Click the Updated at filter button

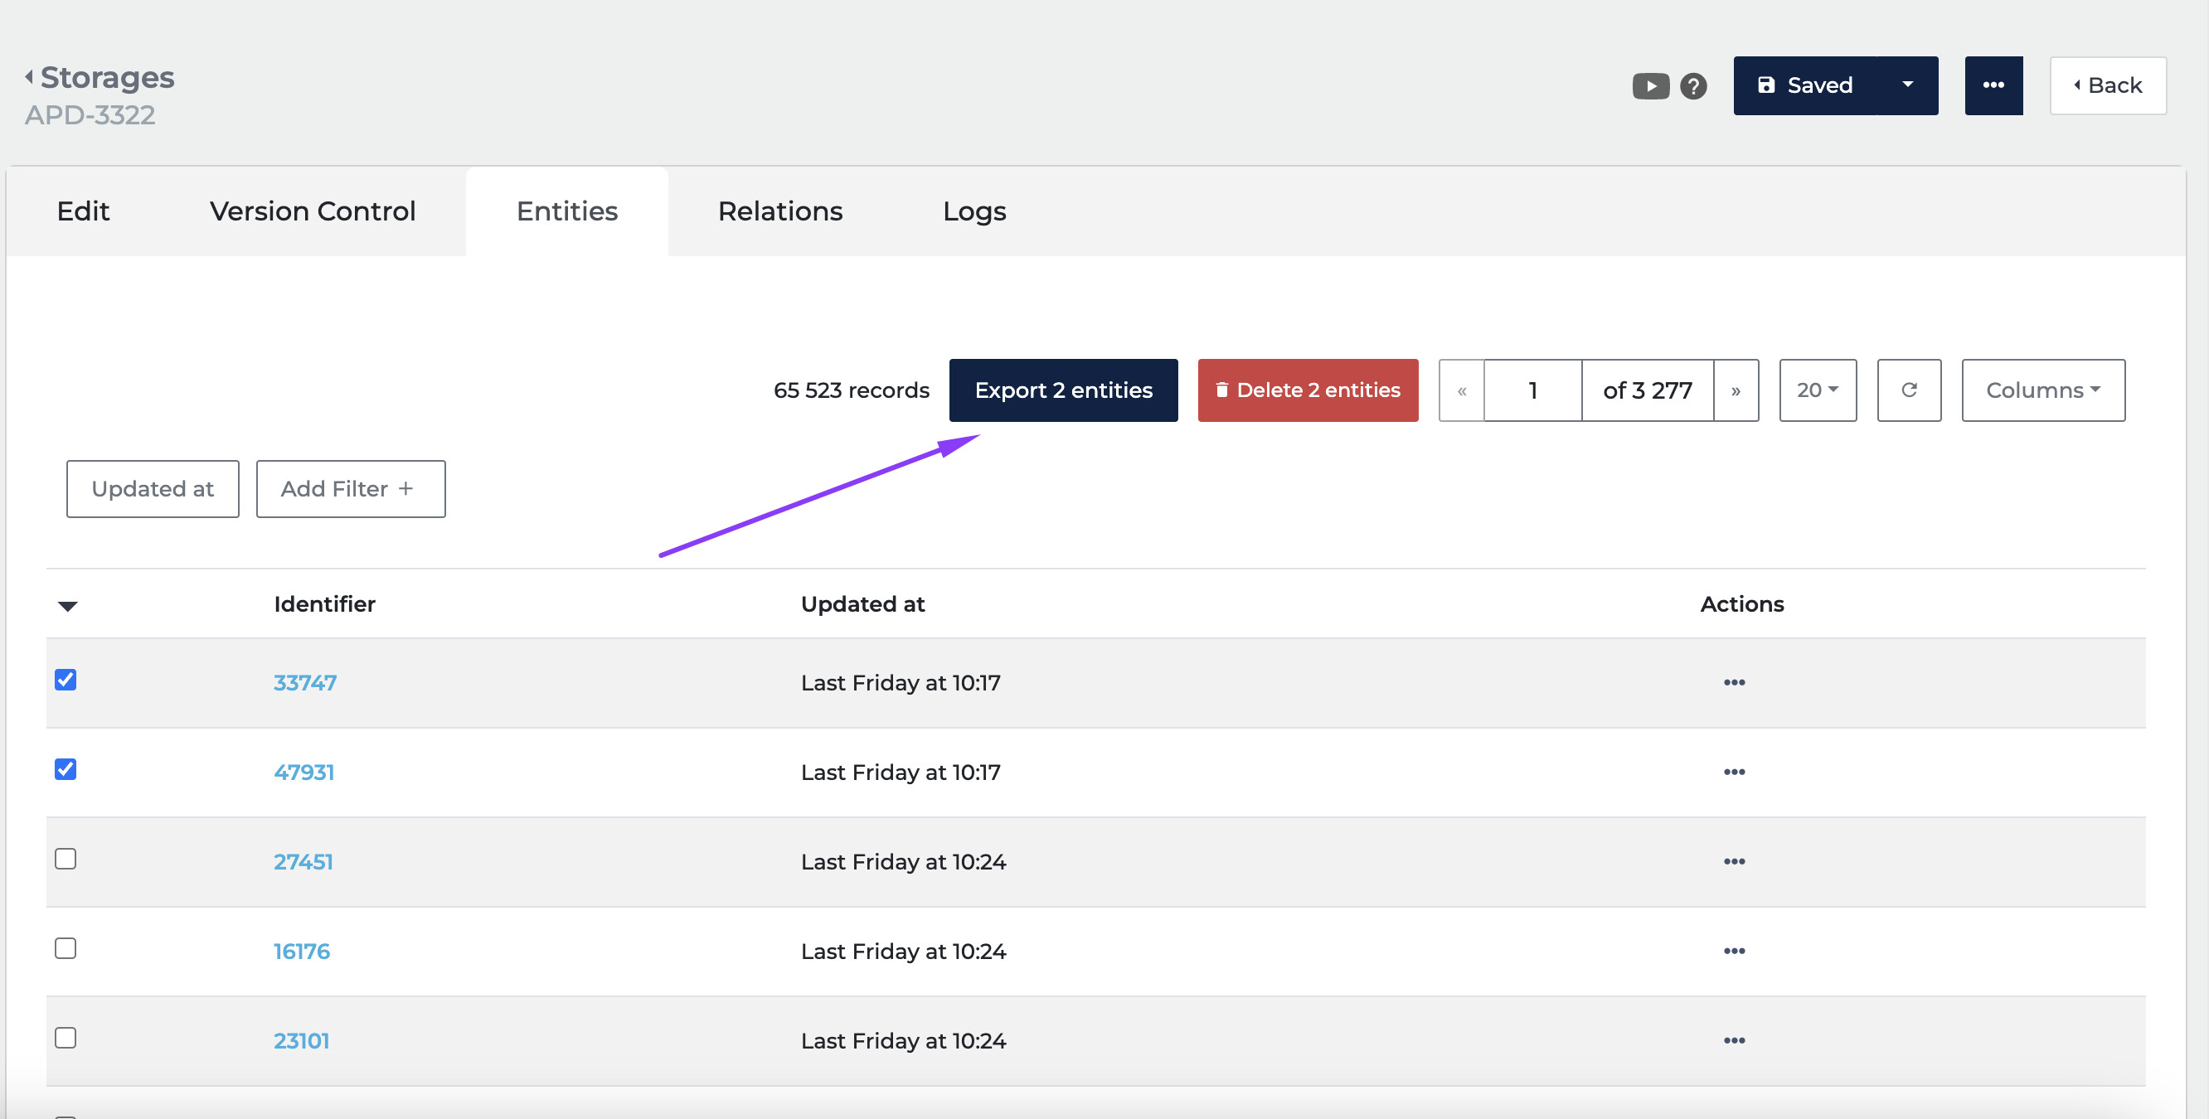click(x=153, y=489)
